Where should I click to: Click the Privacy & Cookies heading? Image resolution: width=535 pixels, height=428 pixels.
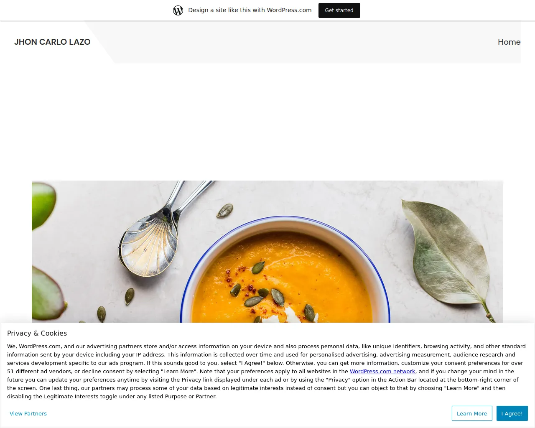point(37,333)
